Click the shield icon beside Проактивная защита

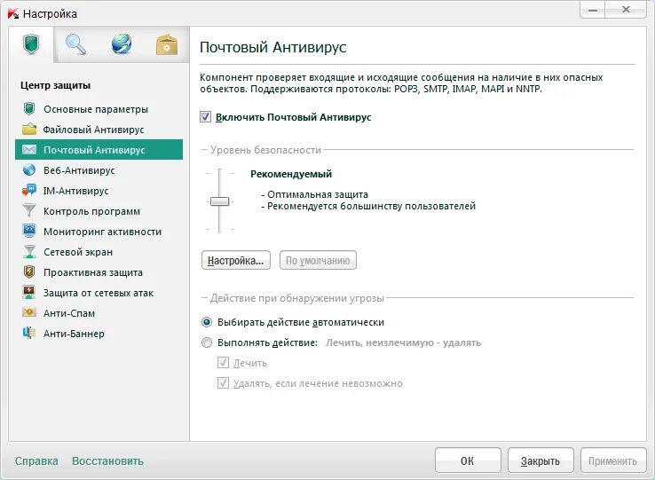[x=28, y=272]
